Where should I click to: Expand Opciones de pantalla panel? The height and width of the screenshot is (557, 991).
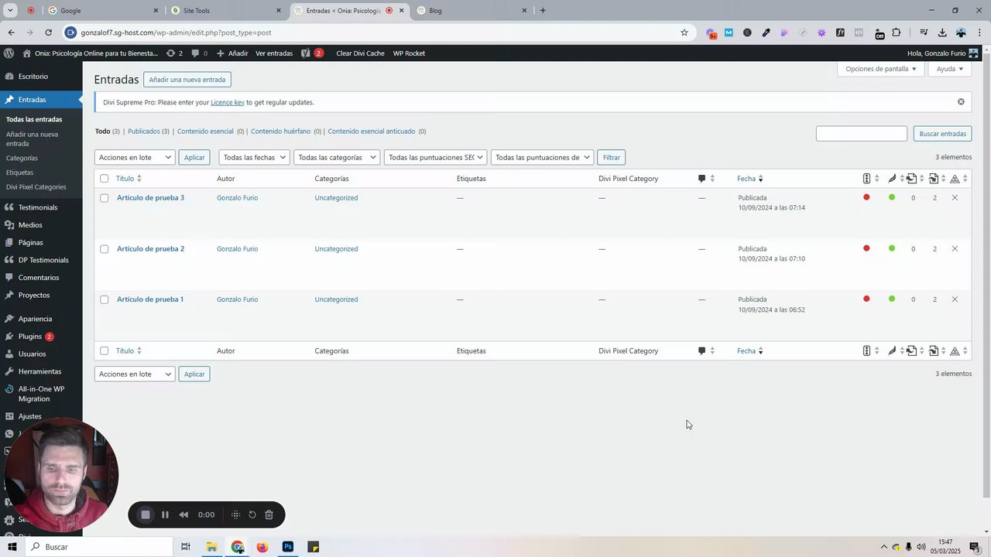[x=881, y=69]
